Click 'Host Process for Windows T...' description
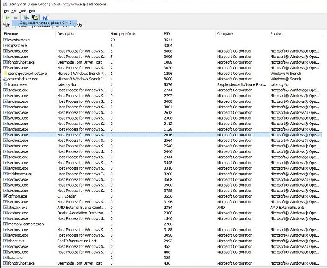Screen dimensions: 327x268 coord(82,174)
